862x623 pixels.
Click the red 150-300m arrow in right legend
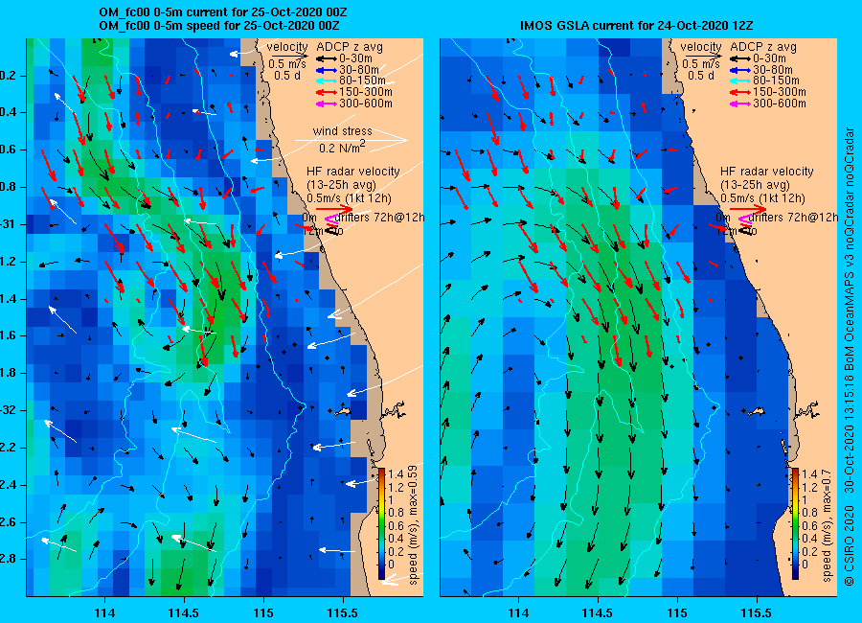tap(739, 92)
